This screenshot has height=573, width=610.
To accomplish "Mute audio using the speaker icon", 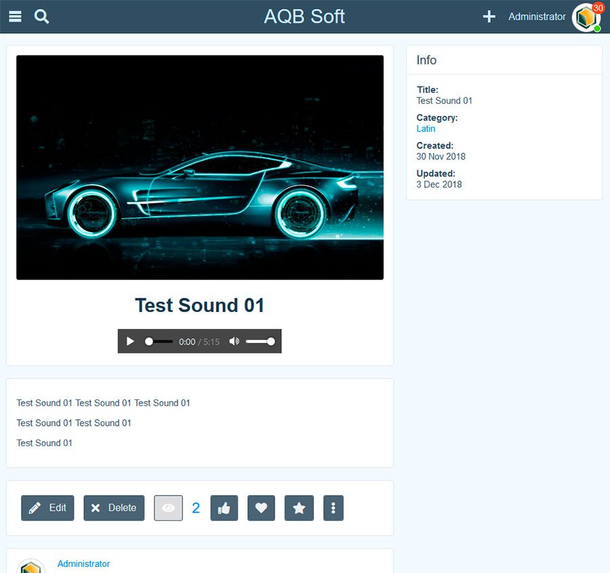I will pyautogui.click(x=234, y=342).
